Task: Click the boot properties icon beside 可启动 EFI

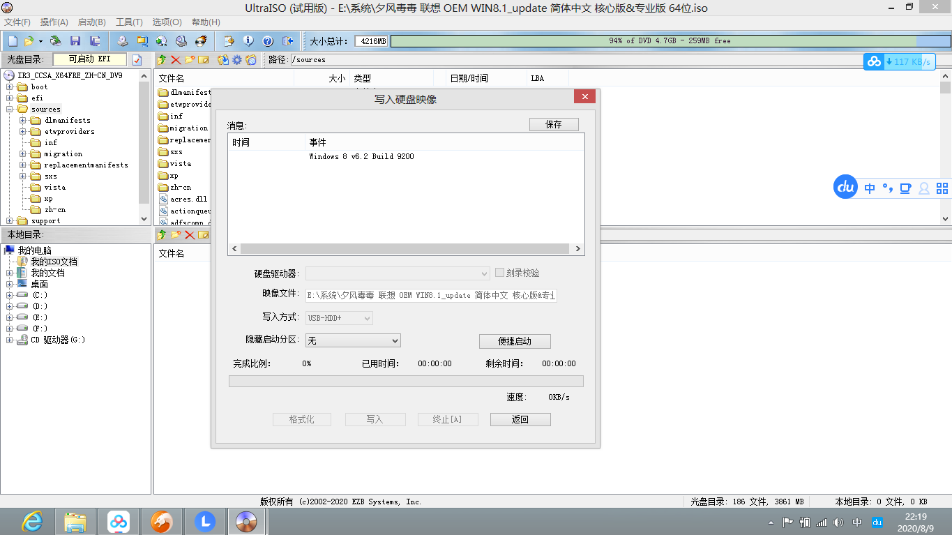Action: click(137, 60)
